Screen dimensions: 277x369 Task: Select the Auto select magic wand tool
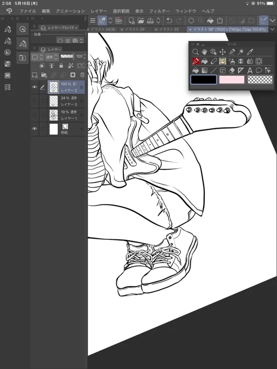pyautogui.click(x=241, y=52)
